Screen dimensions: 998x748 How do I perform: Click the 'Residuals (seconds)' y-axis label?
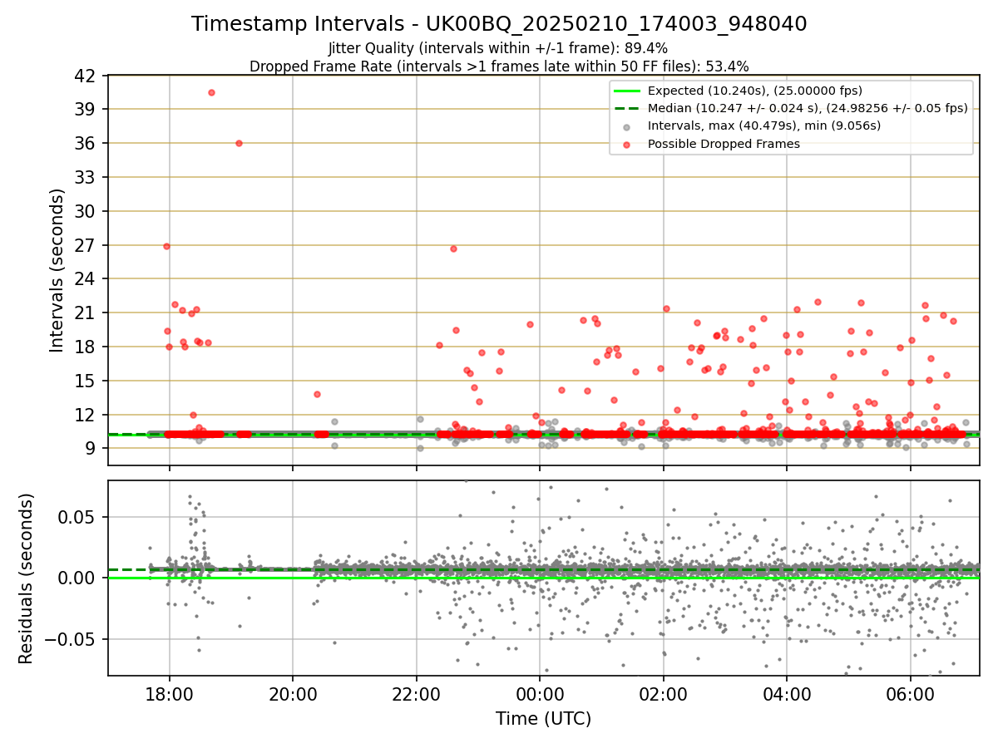(x=27, y=578)
